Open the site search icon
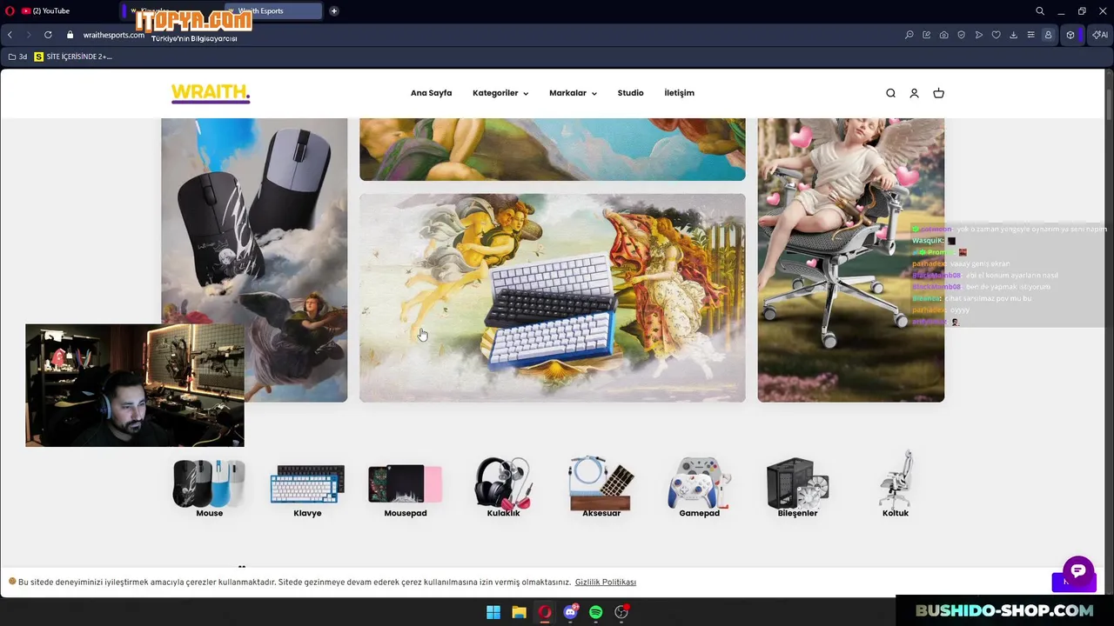 point(890,93)
